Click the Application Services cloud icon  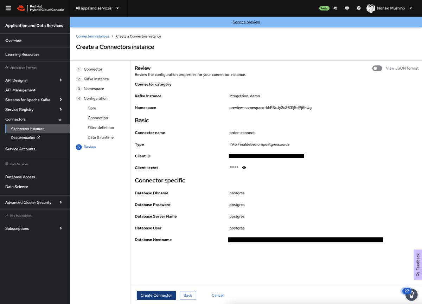click(7, 67)
